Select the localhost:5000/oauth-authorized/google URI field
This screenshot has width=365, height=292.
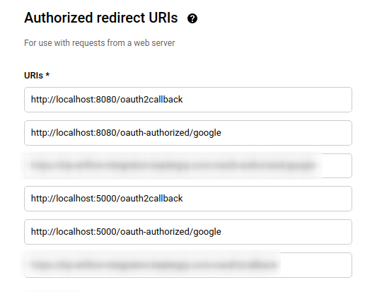click(188, 232)
